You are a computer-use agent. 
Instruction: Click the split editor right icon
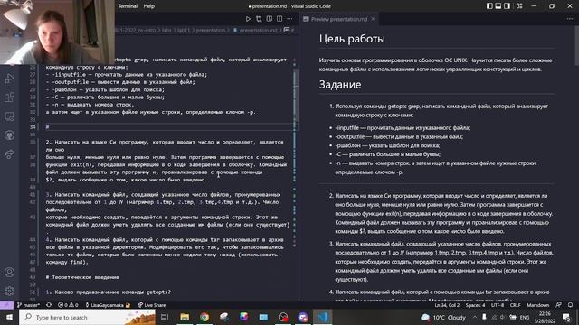[280, 19]
